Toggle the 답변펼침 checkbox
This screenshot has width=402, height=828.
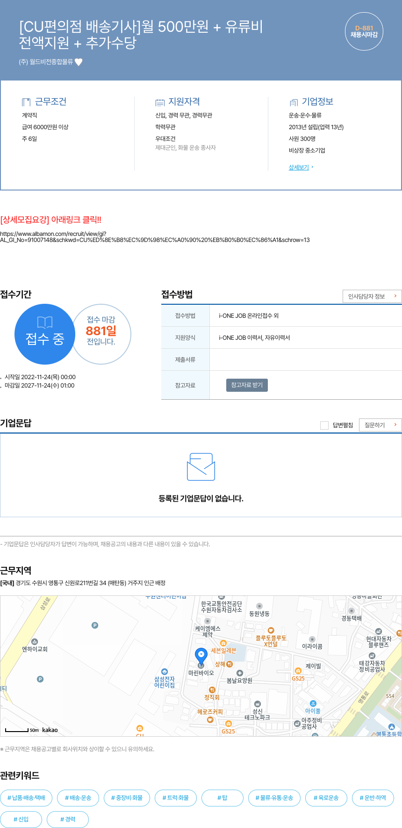324,425
